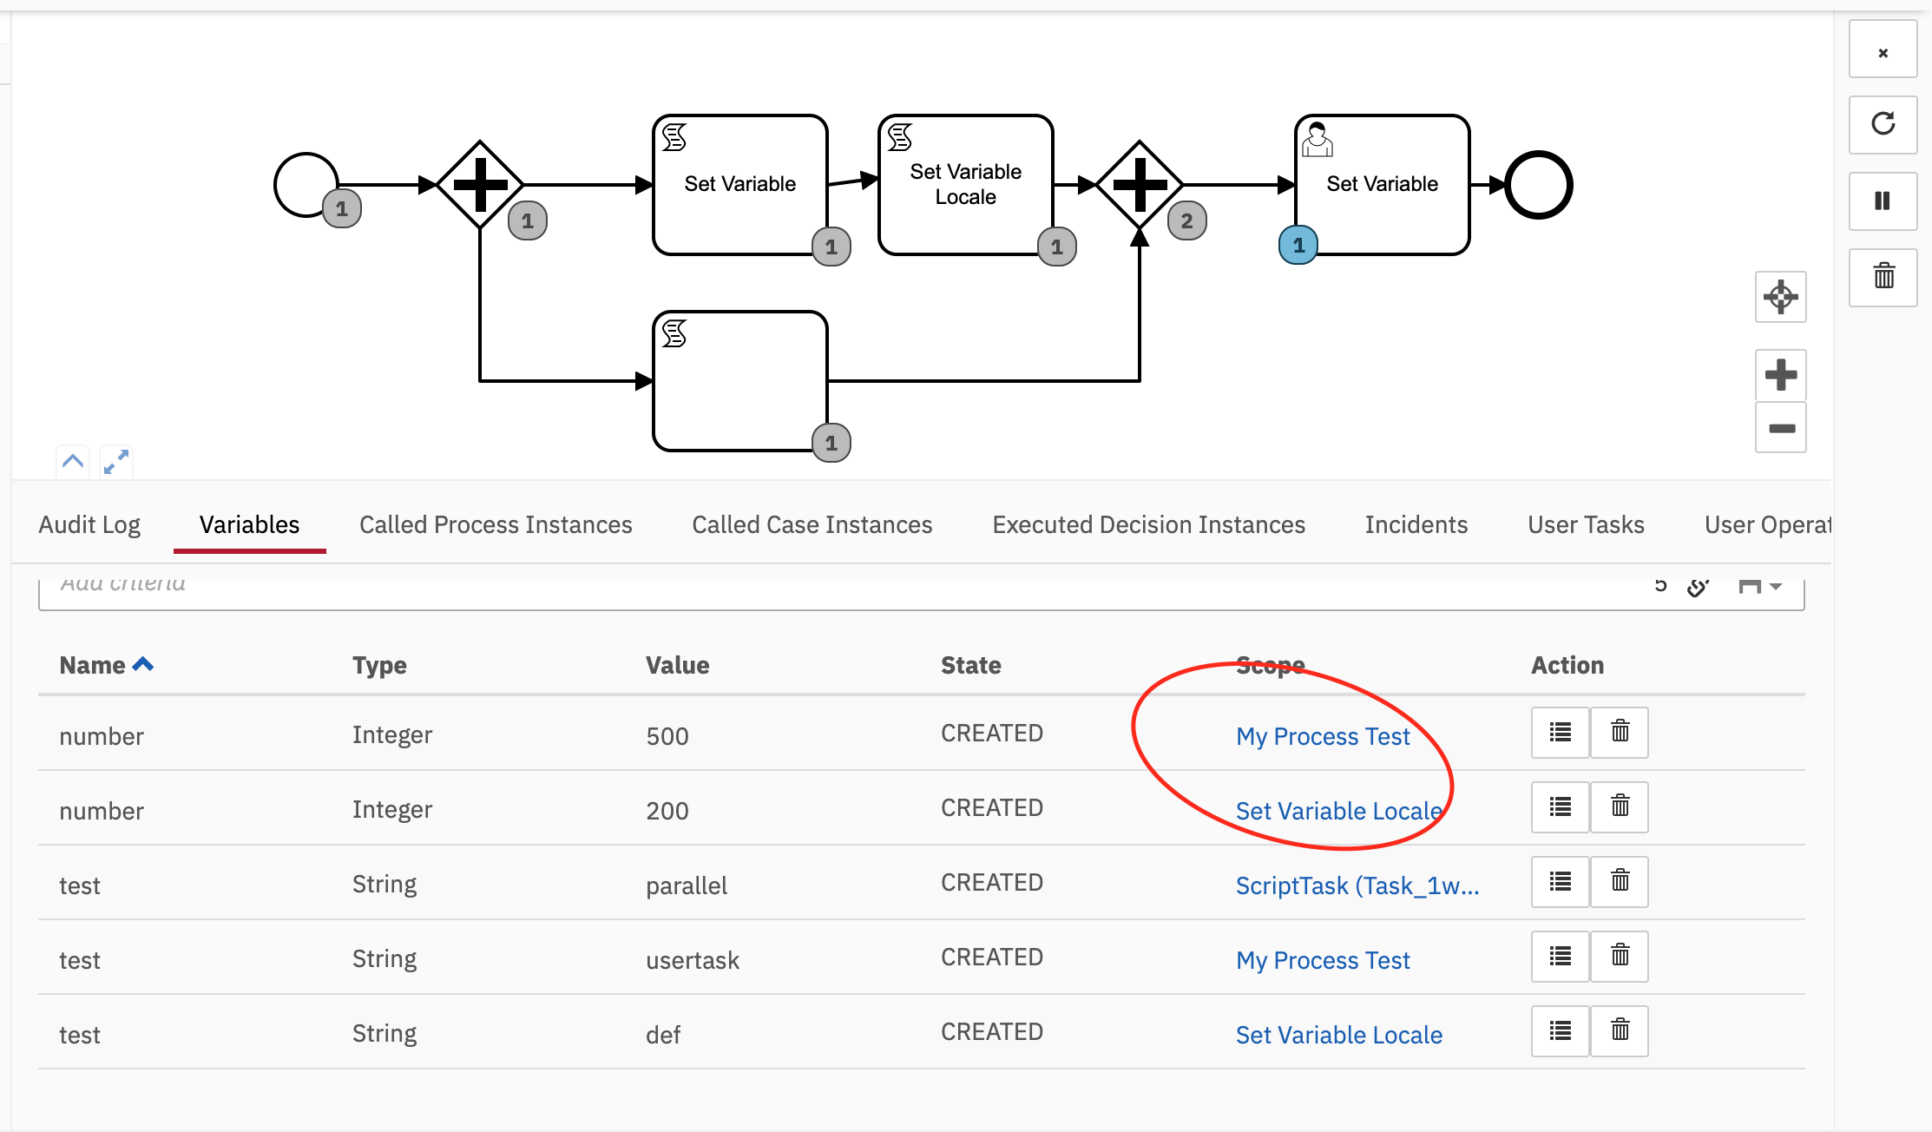Screen dimensions: 1932x1132
Task: Open the User Tasks tab
Action: (1586, 524)
